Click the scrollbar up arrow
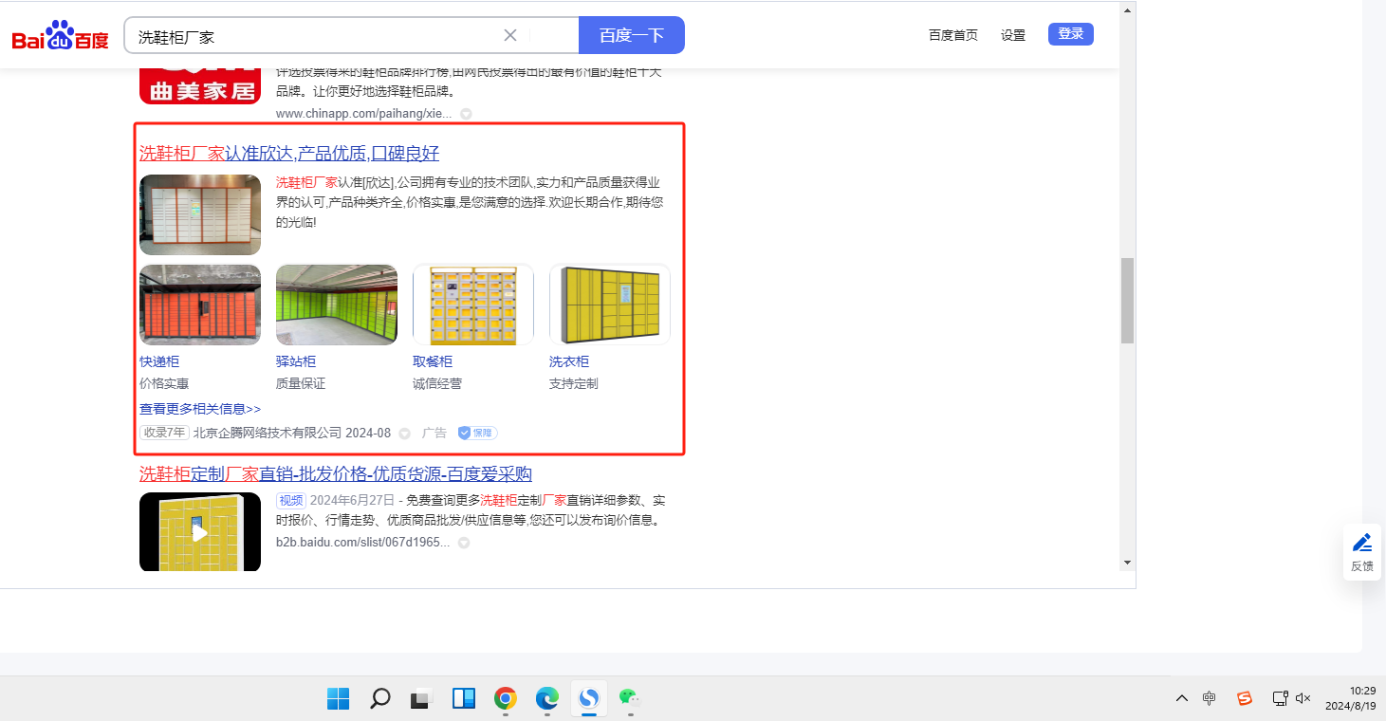 1127,10
